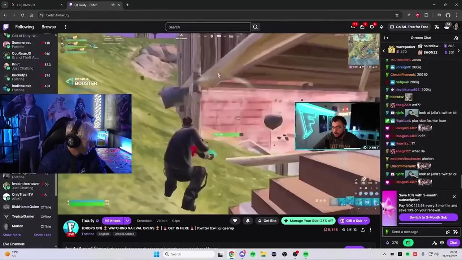Collapse the Stream Chat panel arrow
462x260 pixels.
(x=386, y=38)
